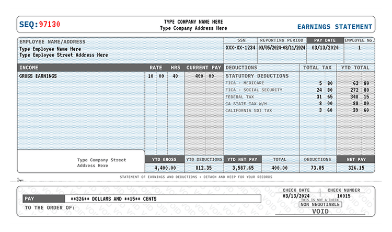Image resolution: width=392 pixels, height=232 pixels.
Task: Click the YTD Gross value 4,400.00
Action: pyautogui.click(x=164, y=168)
